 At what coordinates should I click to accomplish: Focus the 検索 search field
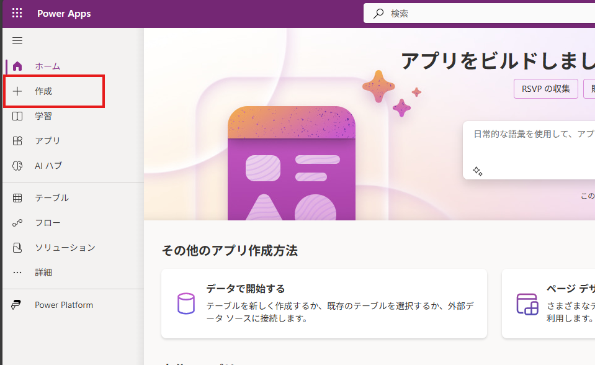click(x=479, y=14)
